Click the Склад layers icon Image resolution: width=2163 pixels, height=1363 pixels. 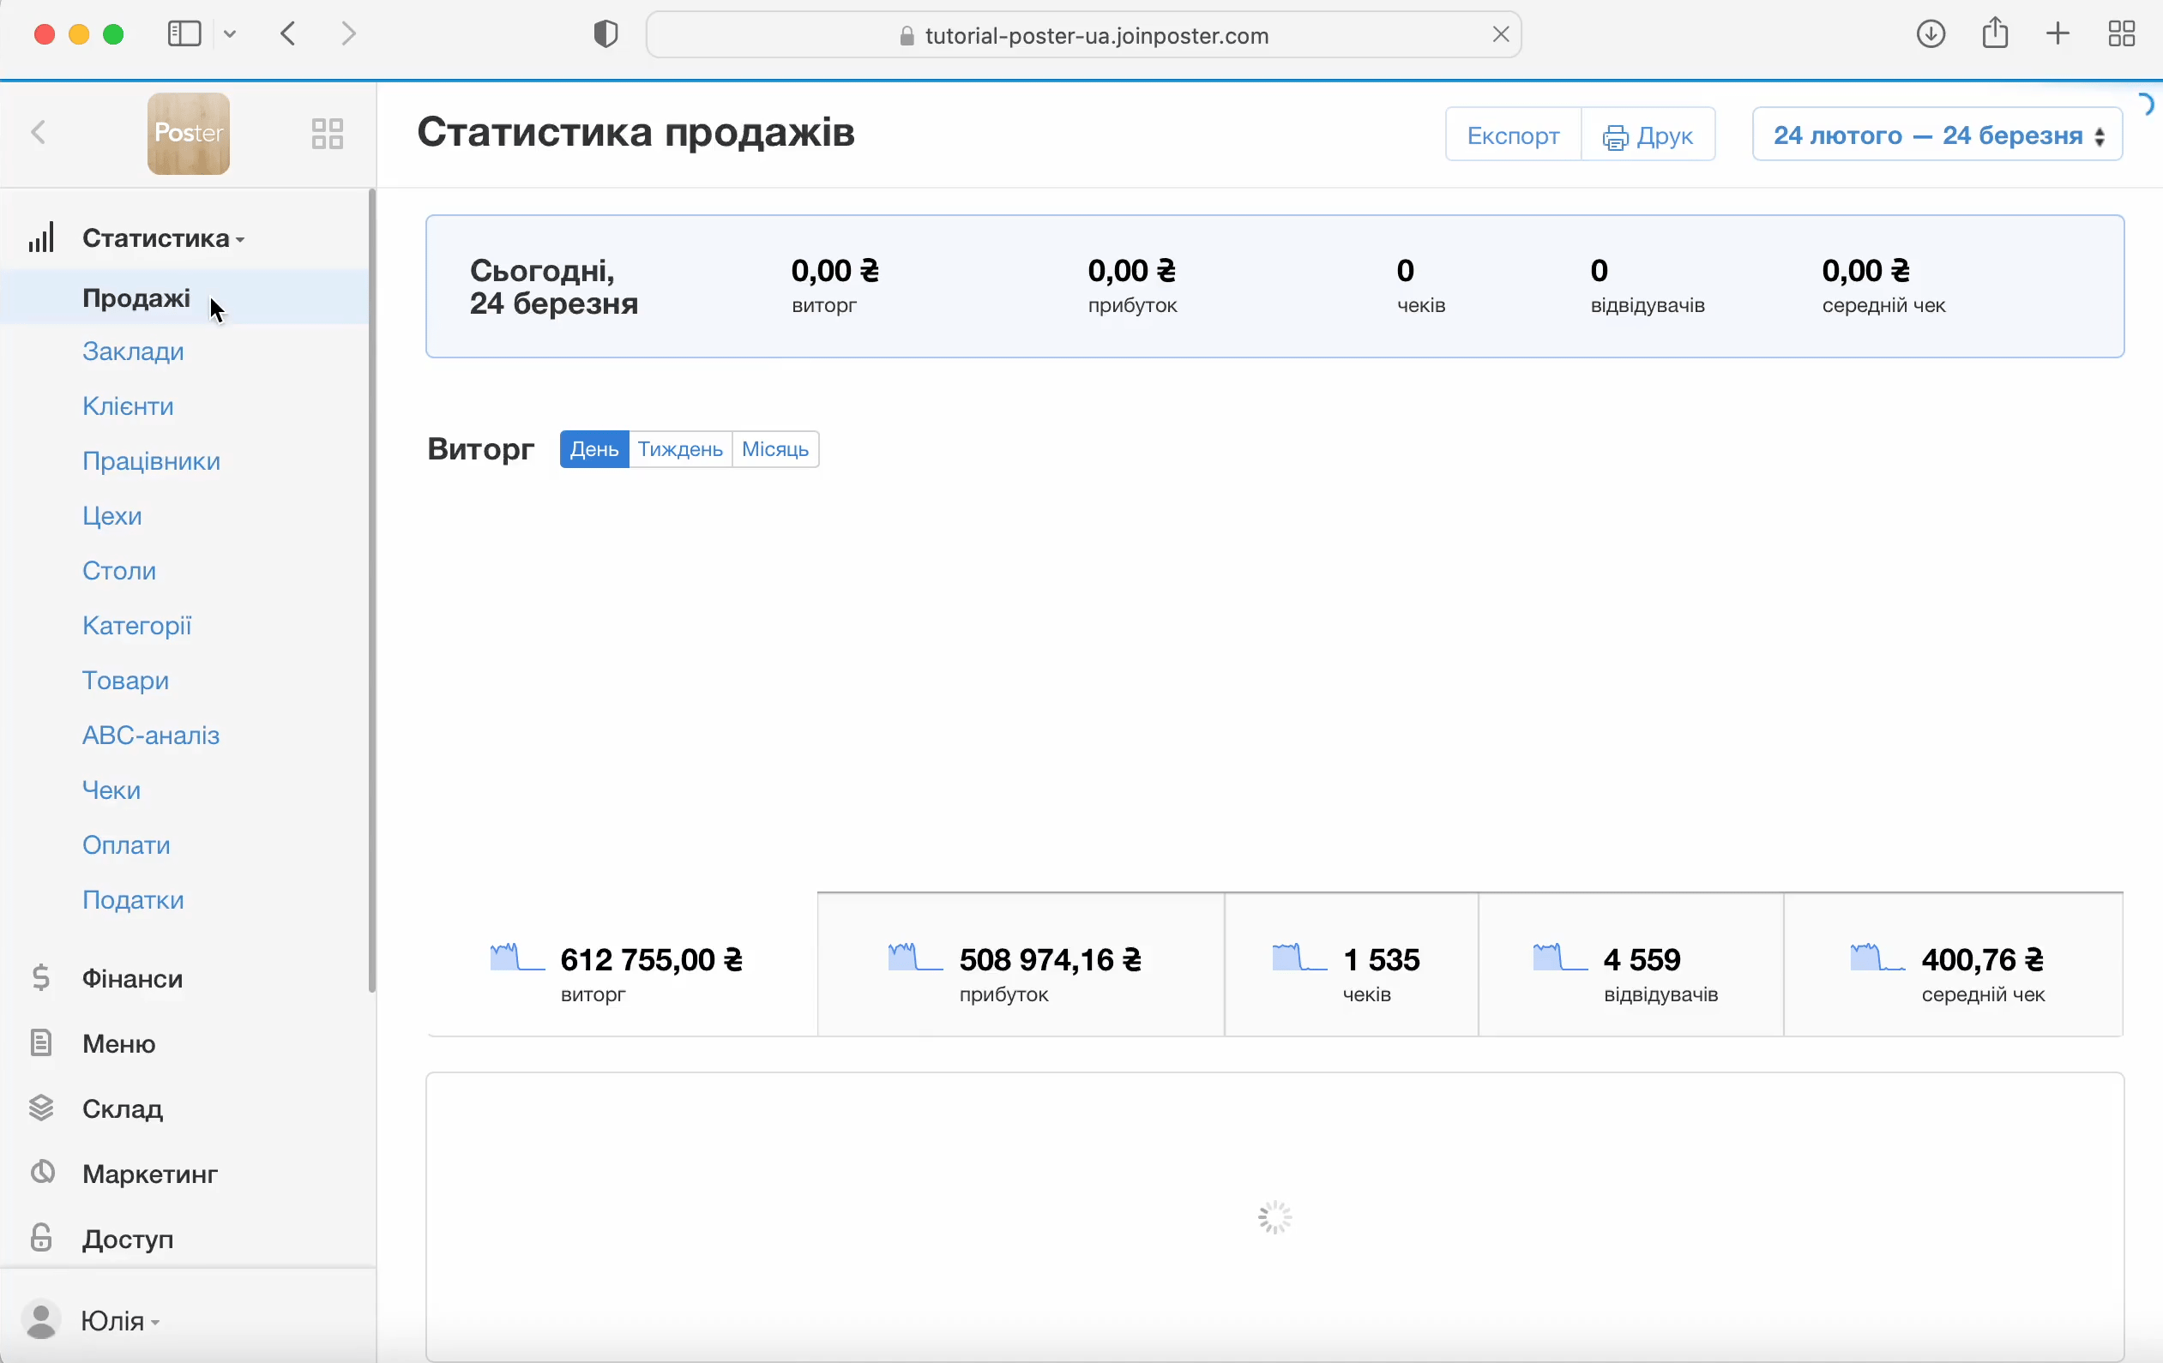(x=41, y=1108)
